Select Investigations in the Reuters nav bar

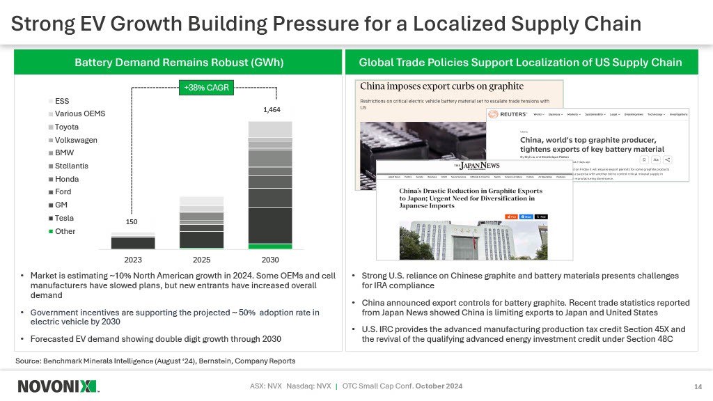pos(678,115)
